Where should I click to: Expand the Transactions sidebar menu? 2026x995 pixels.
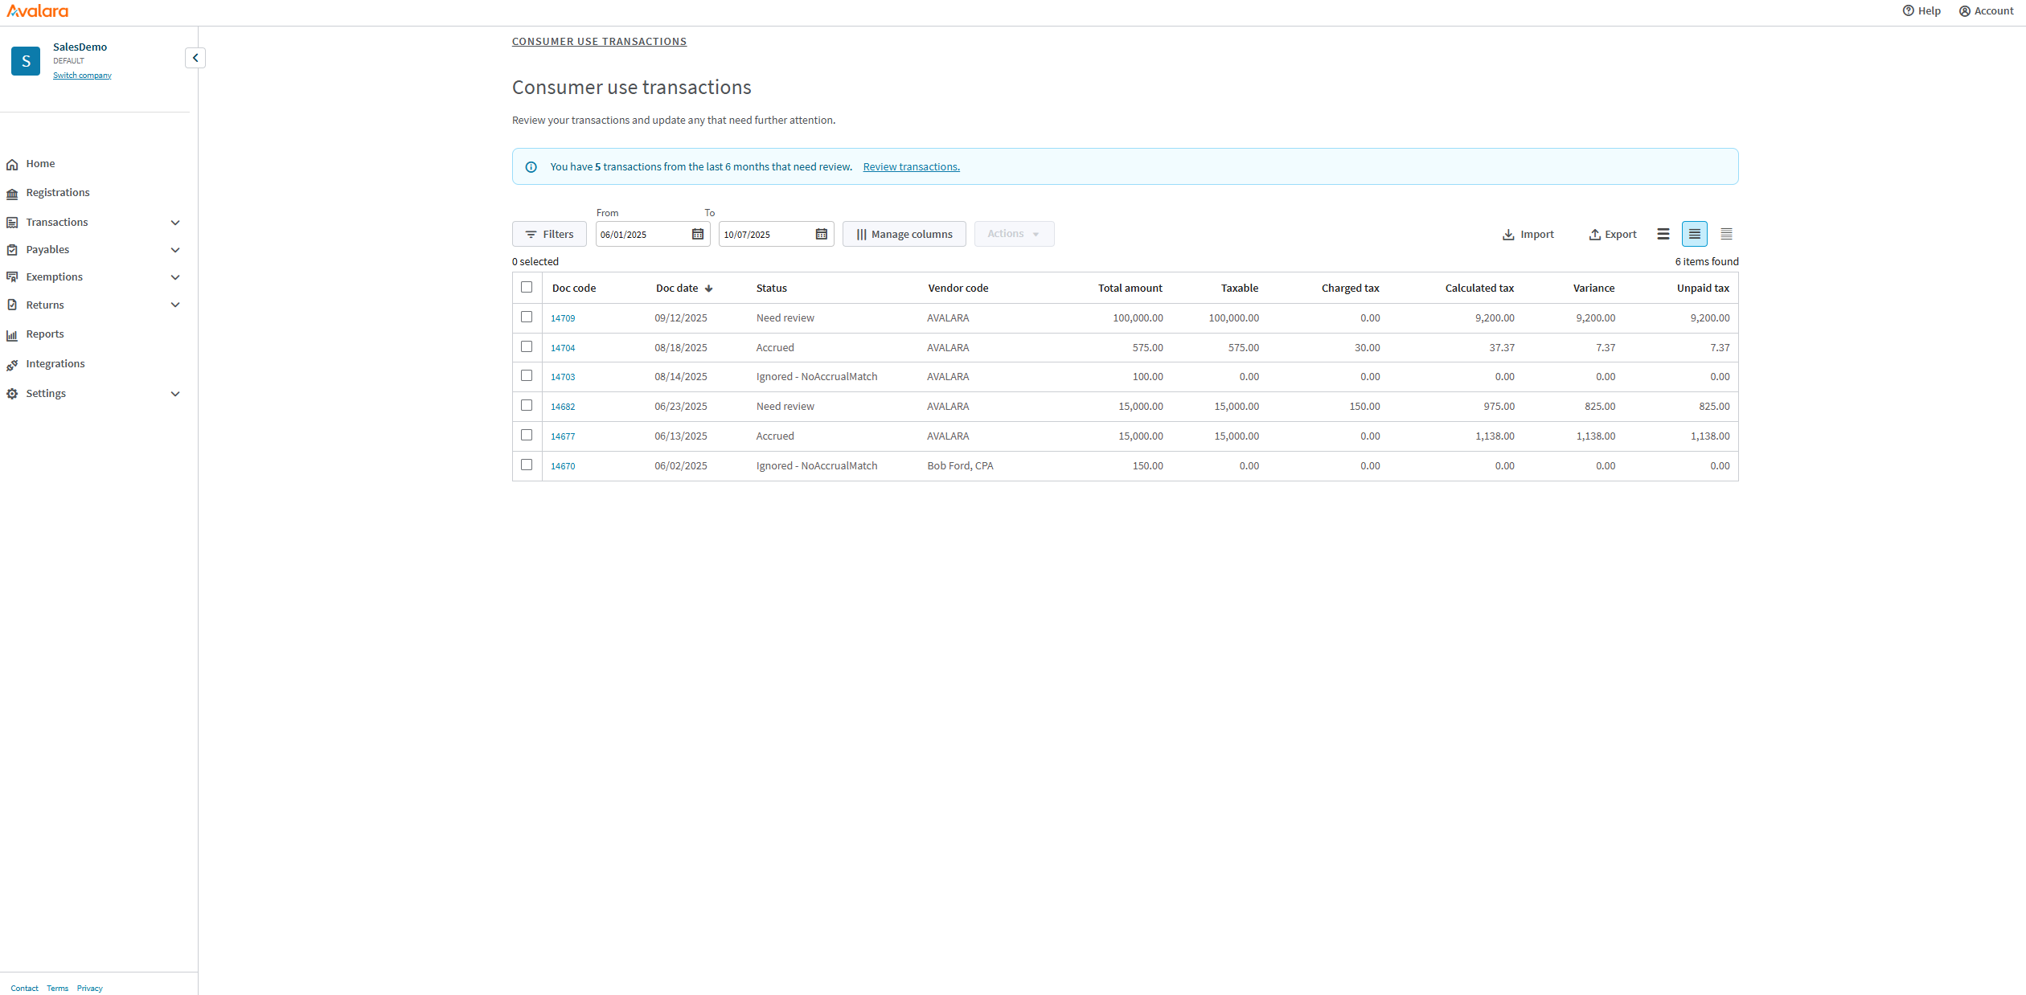(x=174, y=223)
